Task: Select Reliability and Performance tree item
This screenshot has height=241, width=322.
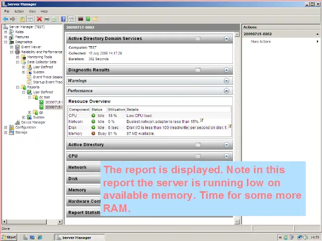Action: (42, 52)
